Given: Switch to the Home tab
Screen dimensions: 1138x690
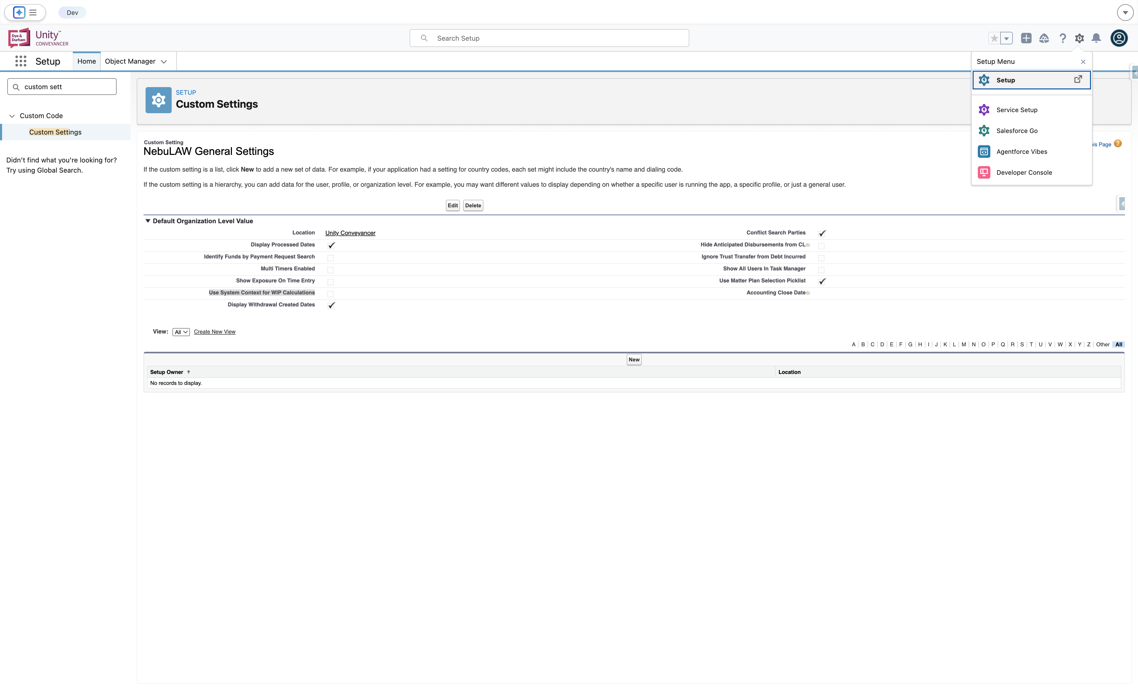Looking at the screenshot, I should pos(86,61).
